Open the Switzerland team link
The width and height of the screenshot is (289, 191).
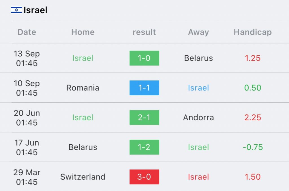coord(83,177)
